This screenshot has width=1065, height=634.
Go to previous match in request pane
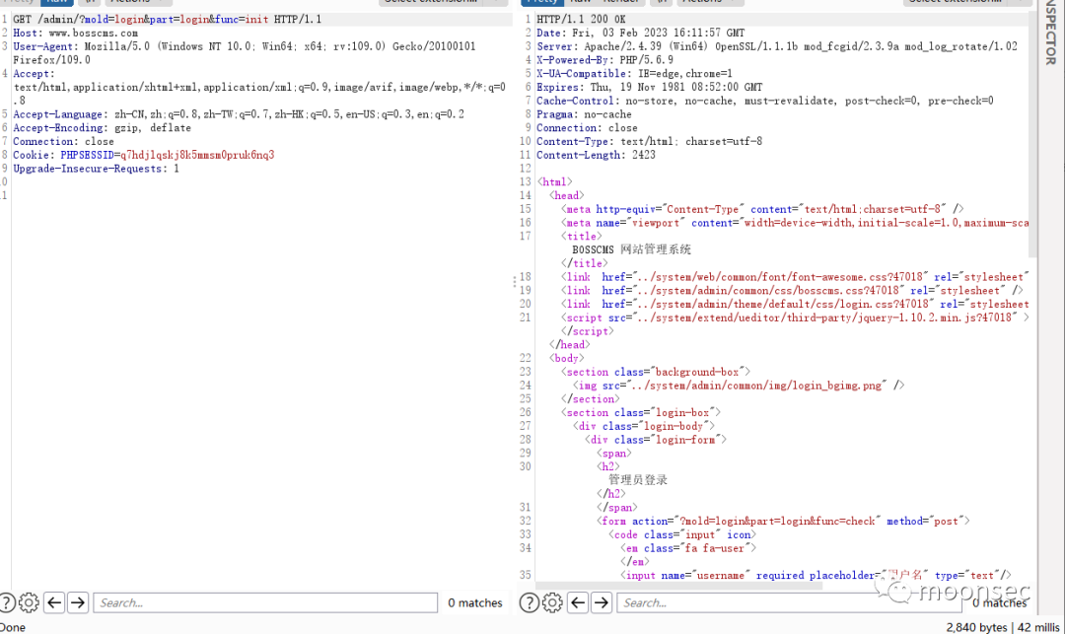pyautogui.click(x=54, y=602)
